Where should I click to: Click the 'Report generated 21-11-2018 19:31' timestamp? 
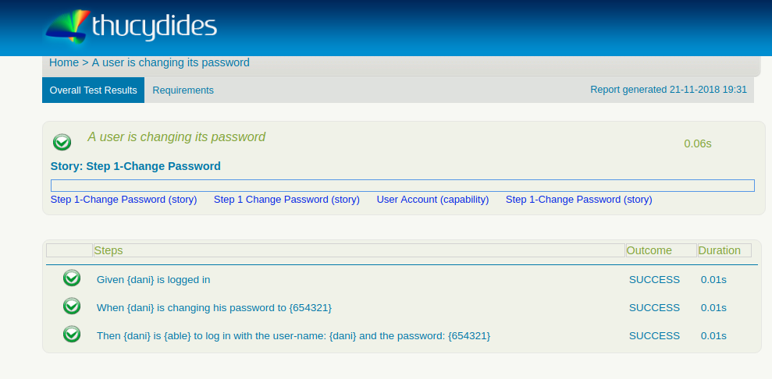click(668, 90)
